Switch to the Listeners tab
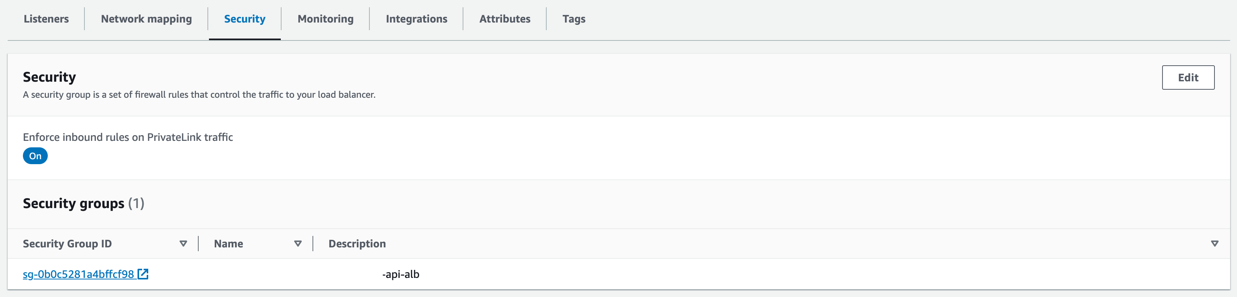The height and width of the screenshot is (297, 1237). (46, 19)
